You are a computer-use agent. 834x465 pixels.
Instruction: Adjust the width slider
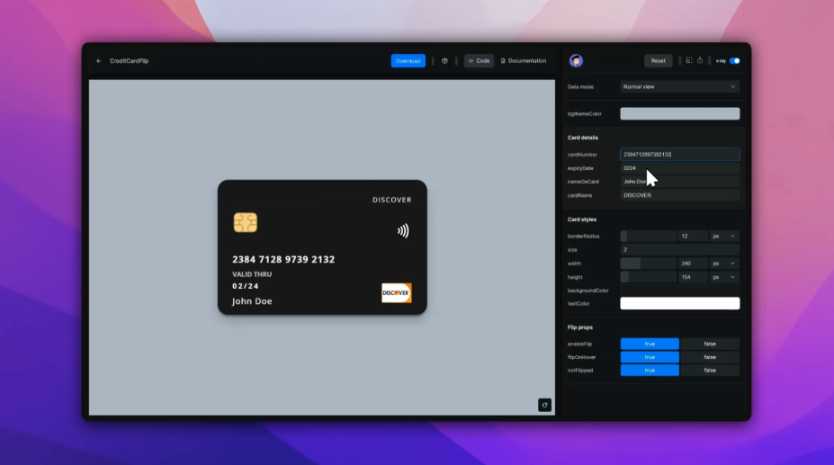(x=648, y=264)
